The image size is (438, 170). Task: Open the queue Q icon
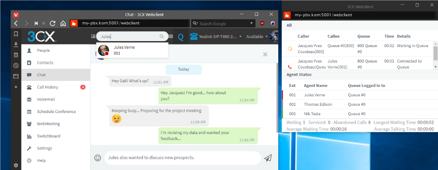pyautogui.click(x=181, y=37)
